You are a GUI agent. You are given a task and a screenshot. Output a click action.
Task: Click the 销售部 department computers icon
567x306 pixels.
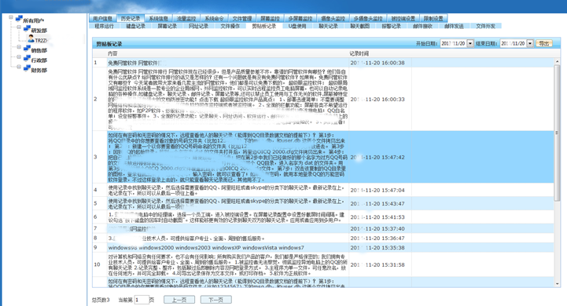(27, 49)
